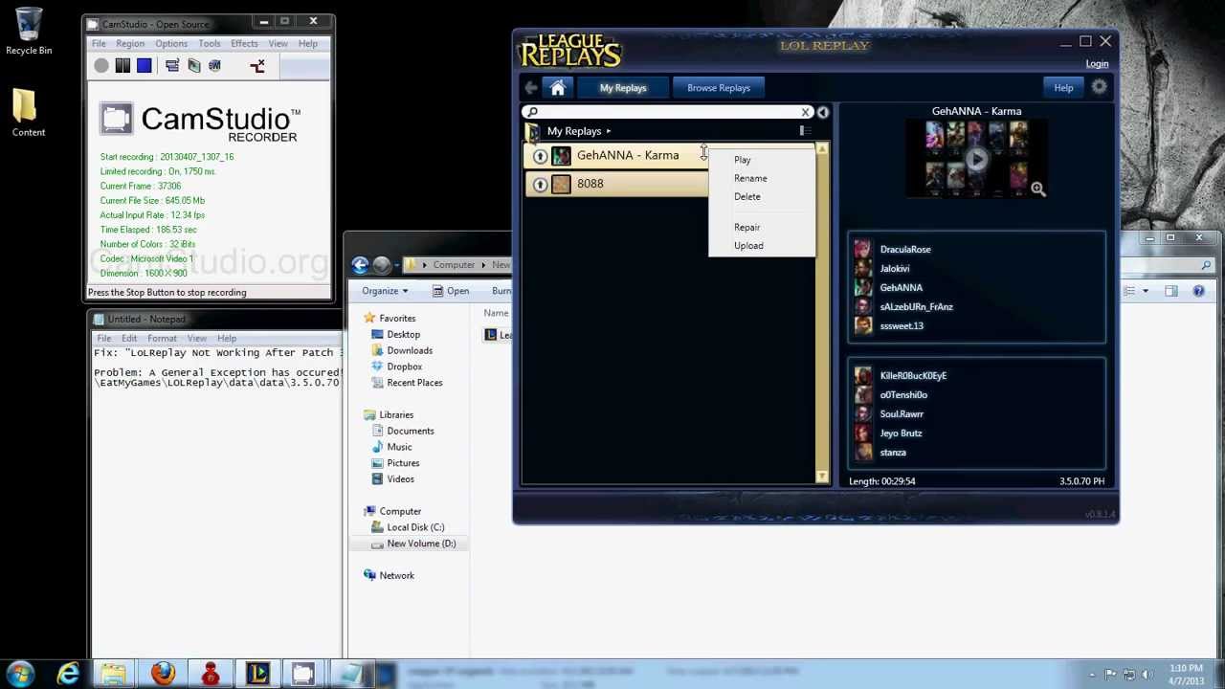Pause the CamStudio recording
Screen dimensions: 1225x689
tap(122, 66)
